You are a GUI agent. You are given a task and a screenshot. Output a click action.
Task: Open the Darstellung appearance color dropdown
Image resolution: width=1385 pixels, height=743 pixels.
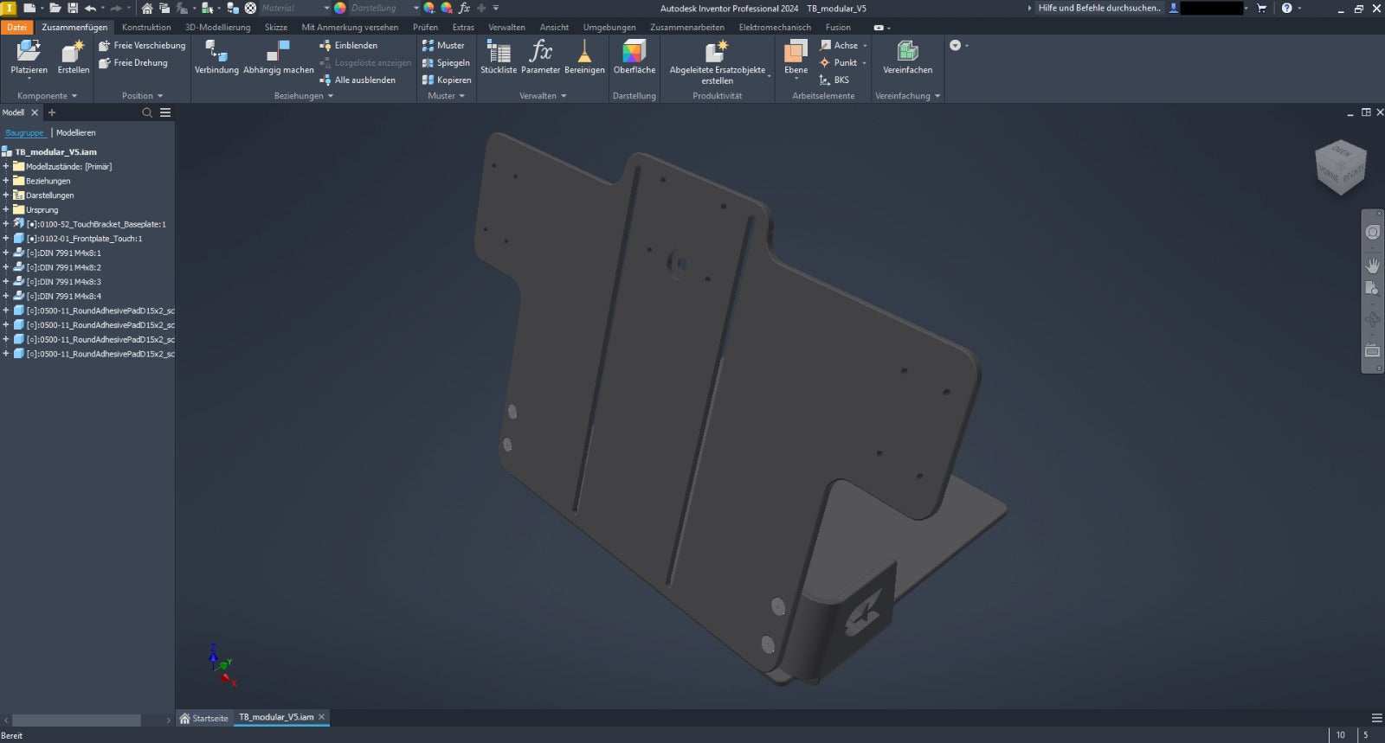[x=415, y=9]
